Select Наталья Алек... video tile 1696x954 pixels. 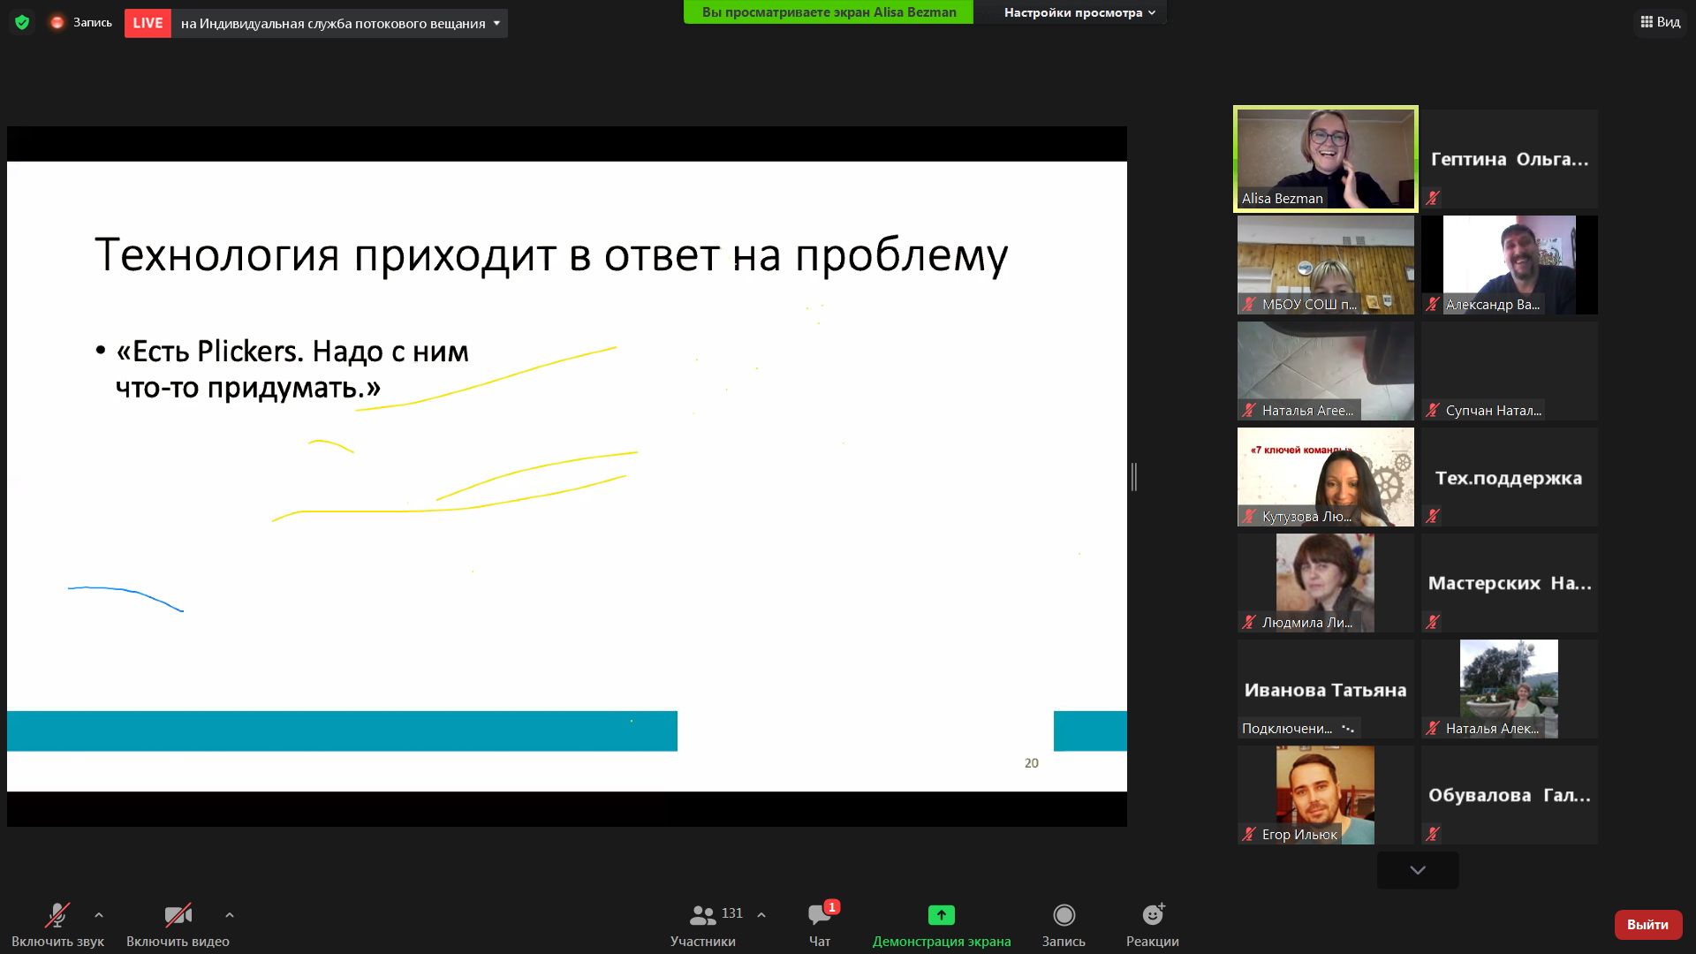point(1510,689)
